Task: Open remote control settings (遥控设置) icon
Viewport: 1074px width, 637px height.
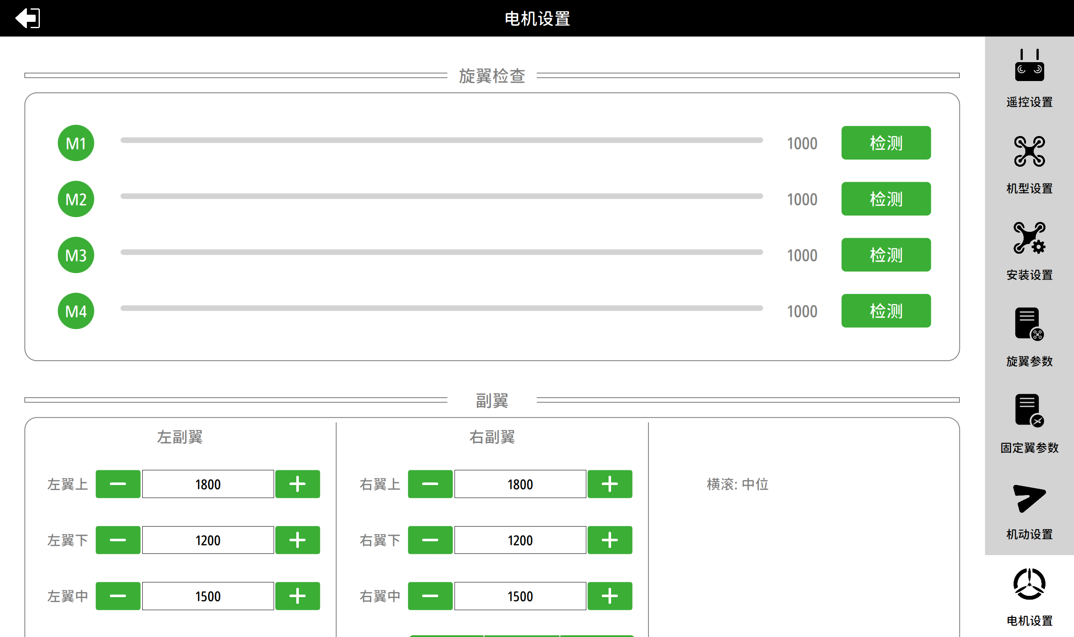Action: click(1029, 65)
